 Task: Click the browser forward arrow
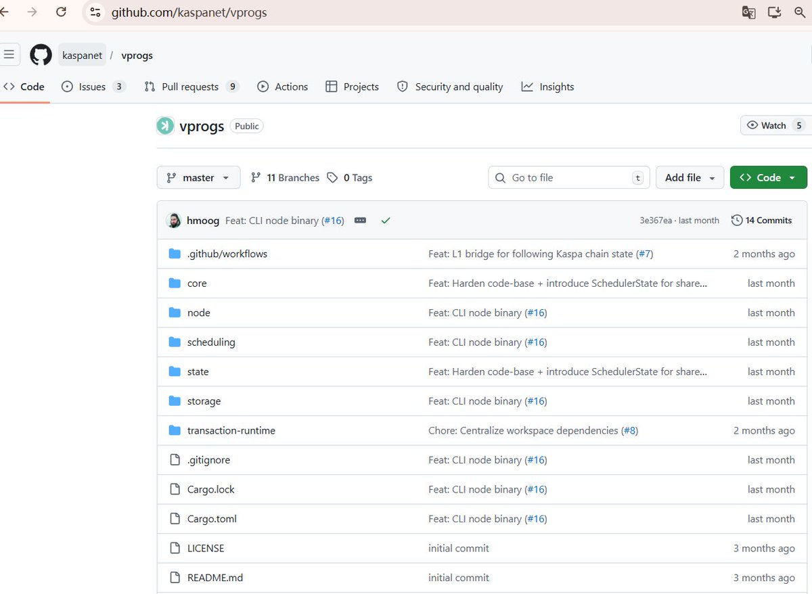pos(32,12)
